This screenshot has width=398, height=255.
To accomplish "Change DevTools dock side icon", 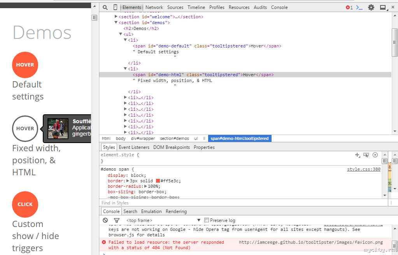I will click(383, 7).
